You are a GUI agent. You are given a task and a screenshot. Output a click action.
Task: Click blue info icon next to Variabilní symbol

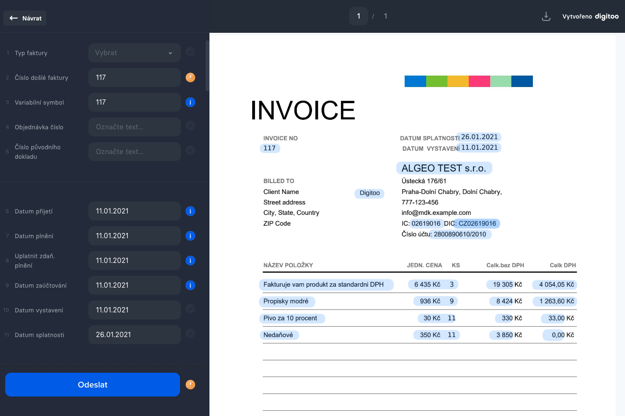click(190, 102)
